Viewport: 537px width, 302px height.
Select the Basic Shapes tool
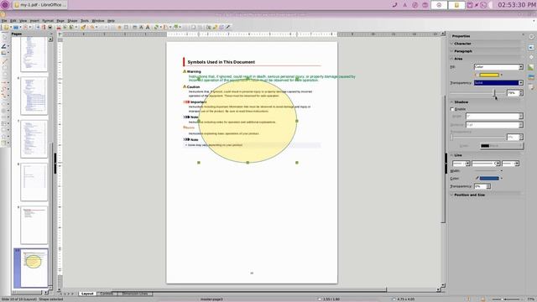[4, 104]
